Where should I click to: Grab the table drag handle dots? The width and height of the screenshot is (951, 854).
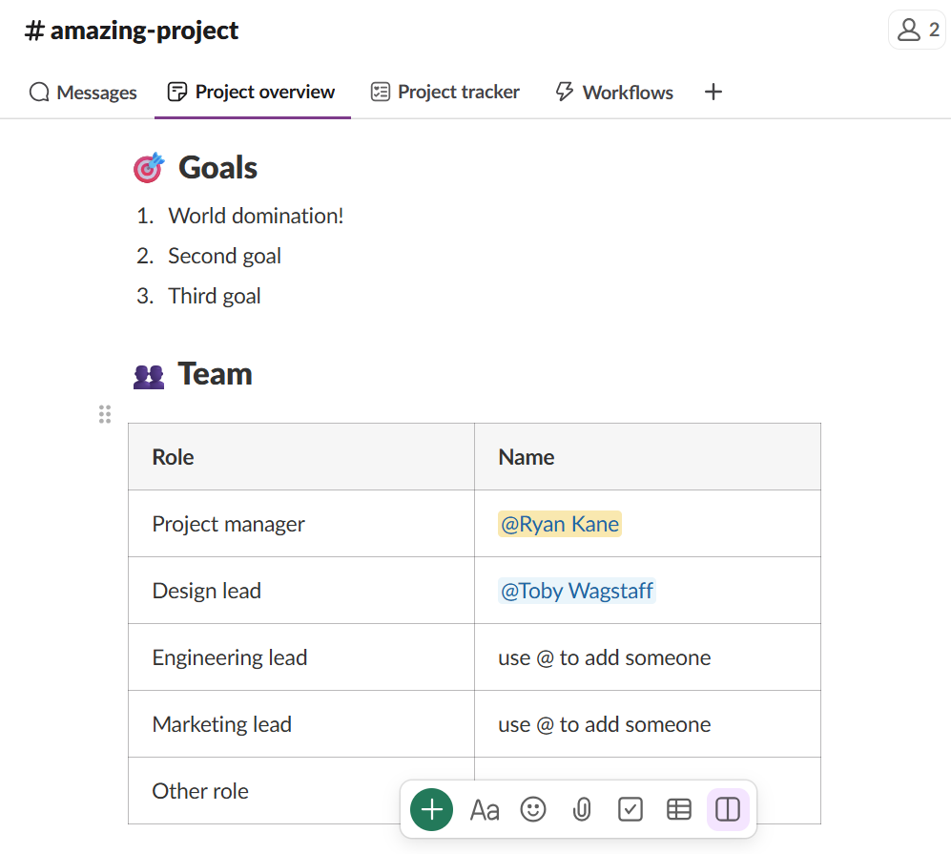[105, 414]
